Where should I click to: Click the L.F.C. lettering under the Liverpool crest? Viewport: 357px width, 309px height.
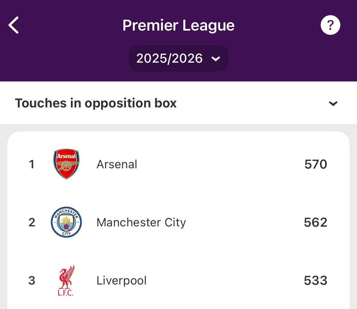click(65, 293)
